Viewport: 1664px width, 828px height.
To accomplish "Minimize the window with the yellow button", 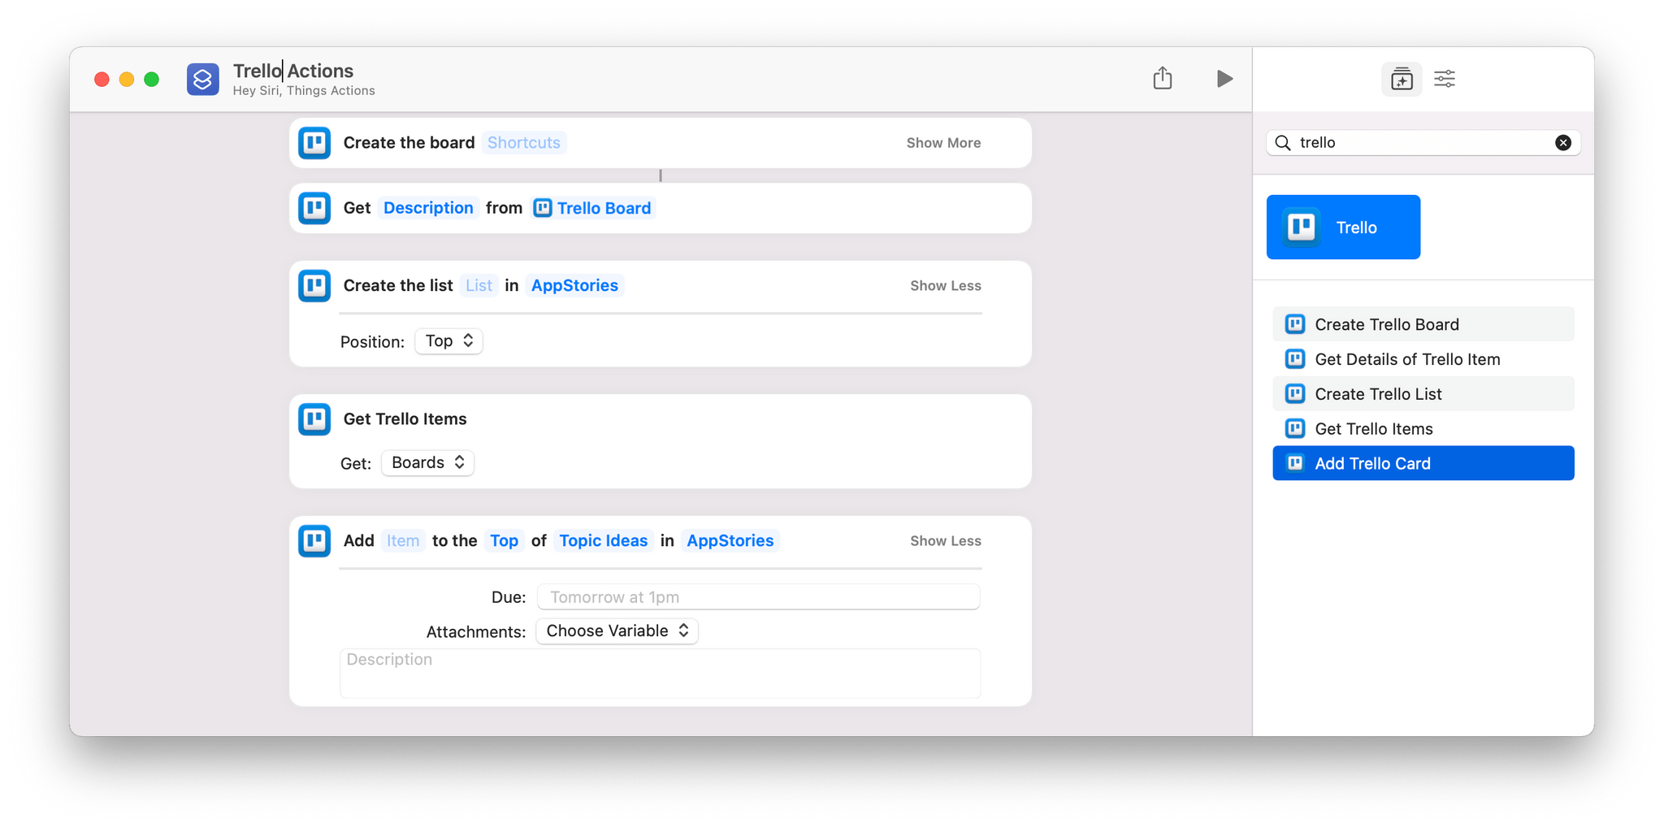I will (127, 79).
